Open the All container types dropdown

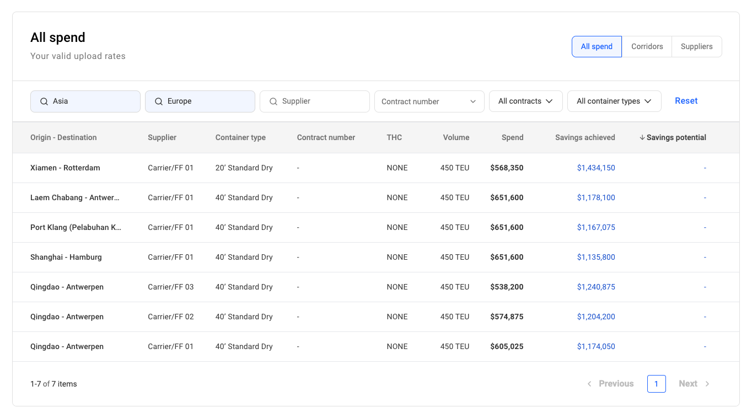click(614, 101)
